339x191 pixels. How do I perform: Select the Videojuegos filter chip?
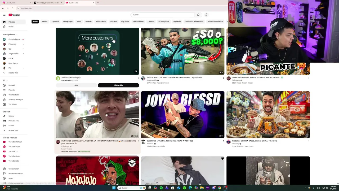[68, 21]
